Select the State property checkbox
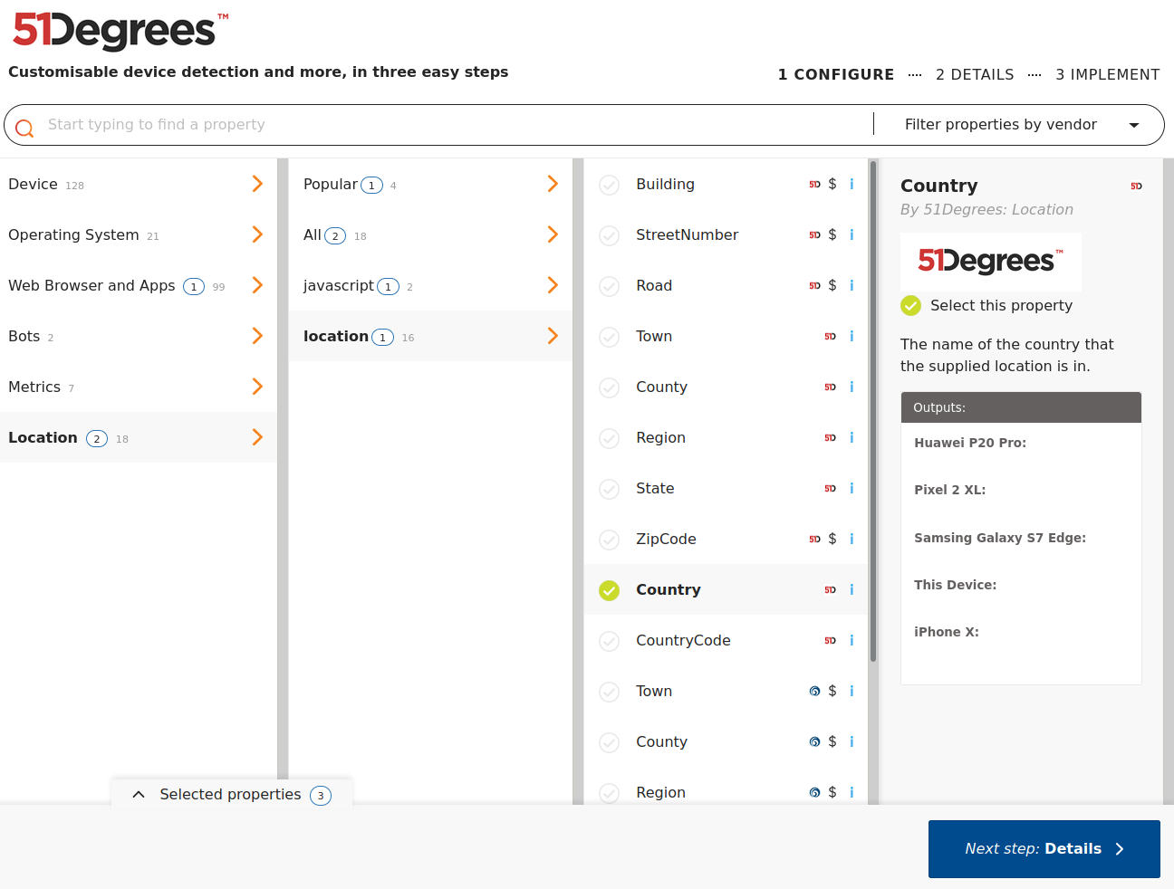The width and height of the screenshot is (1174, 889). pos(610,489)
